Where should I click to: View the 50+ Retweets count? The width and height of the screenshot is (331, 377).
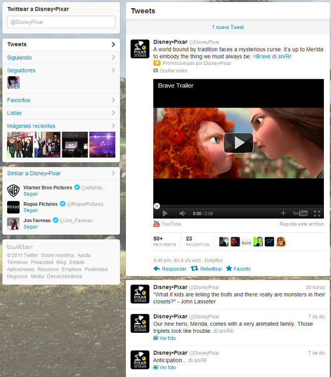pos(165,241)
